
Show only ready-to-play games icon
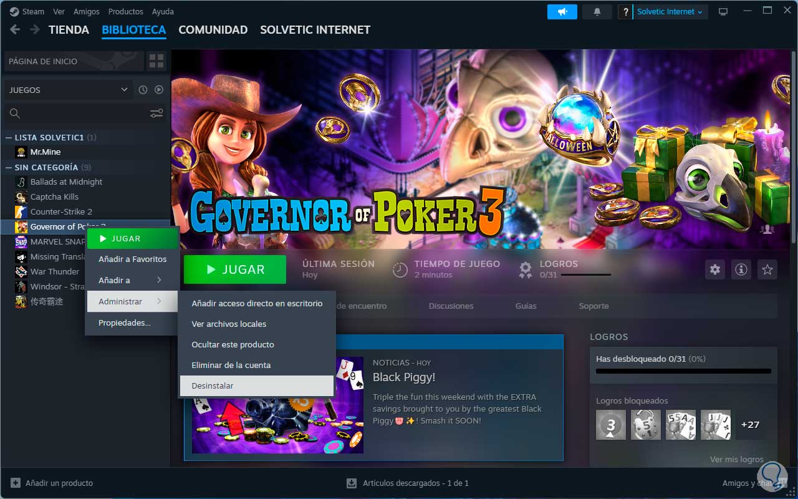click(x=159, y=90)
